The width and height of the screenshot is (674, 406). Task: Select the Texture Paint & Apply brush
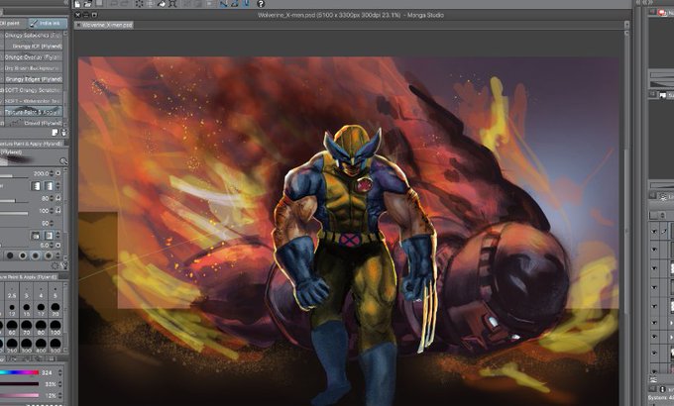(x=34, y=112)
